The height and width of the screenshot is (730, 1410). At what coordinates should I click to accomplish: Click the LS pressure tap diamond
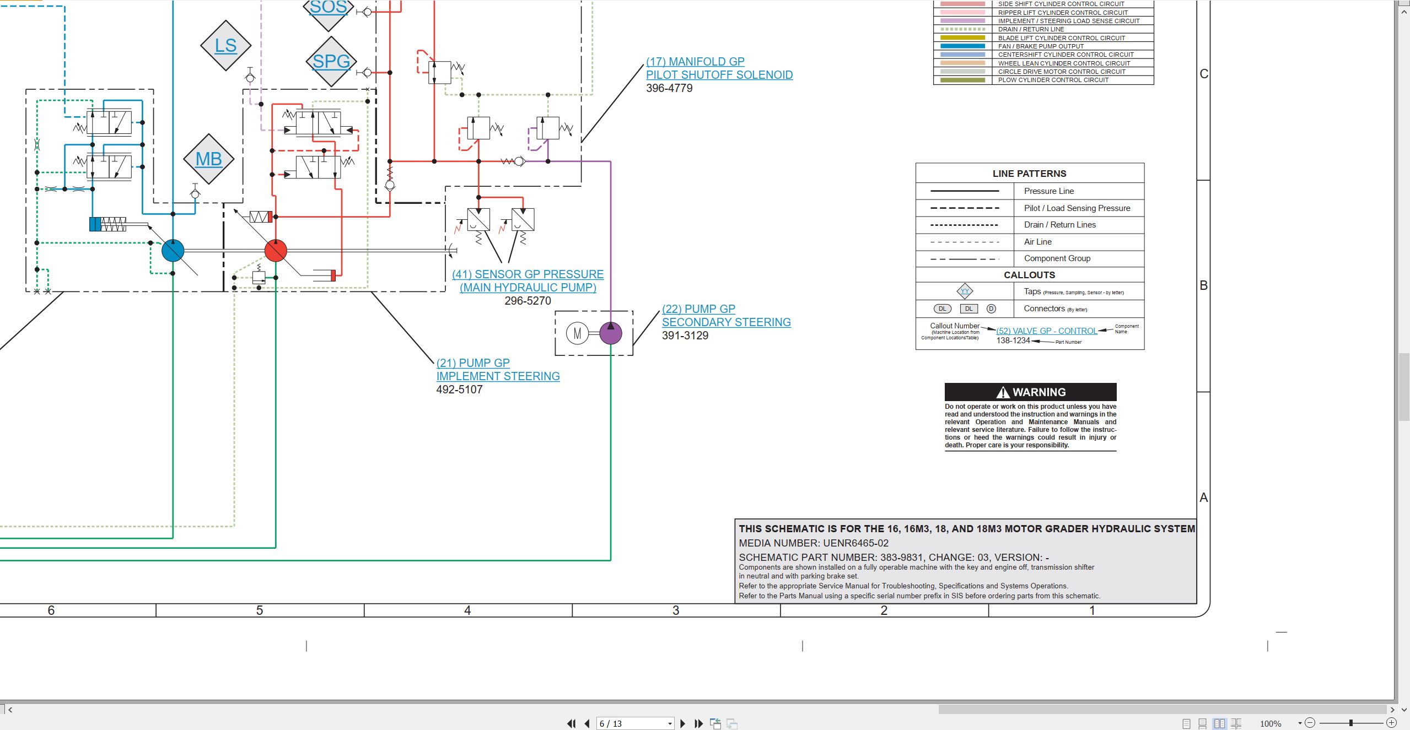[x=225, y=46]
